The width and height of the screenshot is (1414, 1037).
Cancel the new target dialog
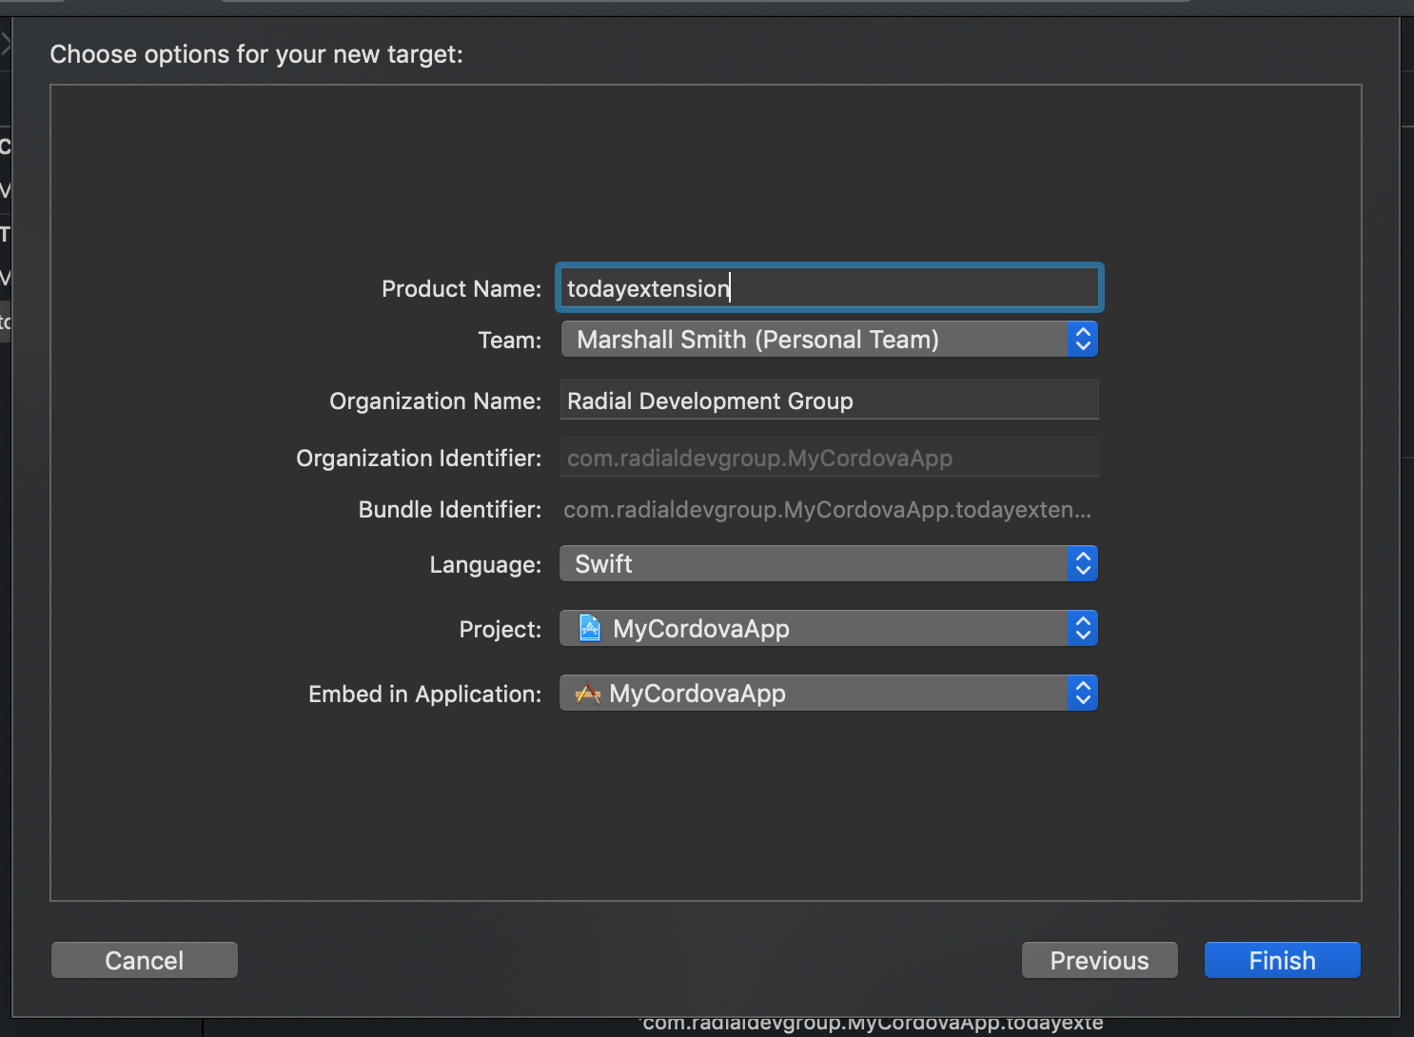[x=144, y=960]
